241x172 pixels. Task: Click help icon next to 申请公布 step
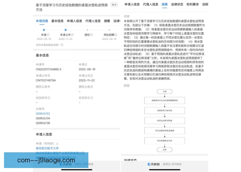coord(72,35)
